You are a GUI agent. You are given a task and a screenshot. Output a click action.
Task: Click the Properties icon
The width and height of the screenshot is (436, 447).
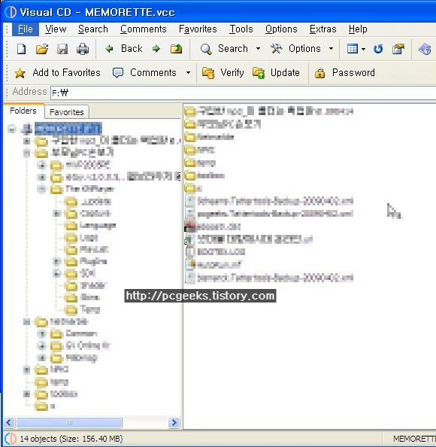pos(398,49)
